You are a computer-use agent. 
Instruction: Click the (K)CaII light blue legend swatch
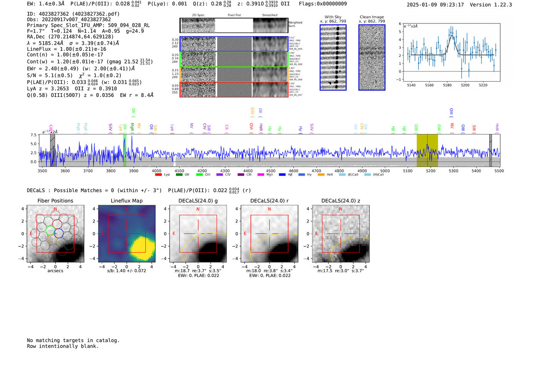point(342,175)
